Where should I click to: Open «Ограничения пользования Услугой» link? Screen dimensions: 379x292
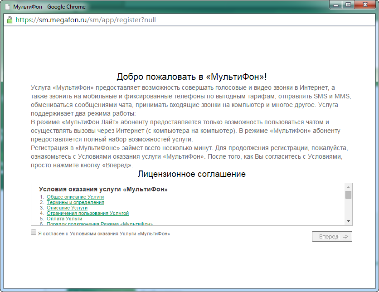(88, 213)
